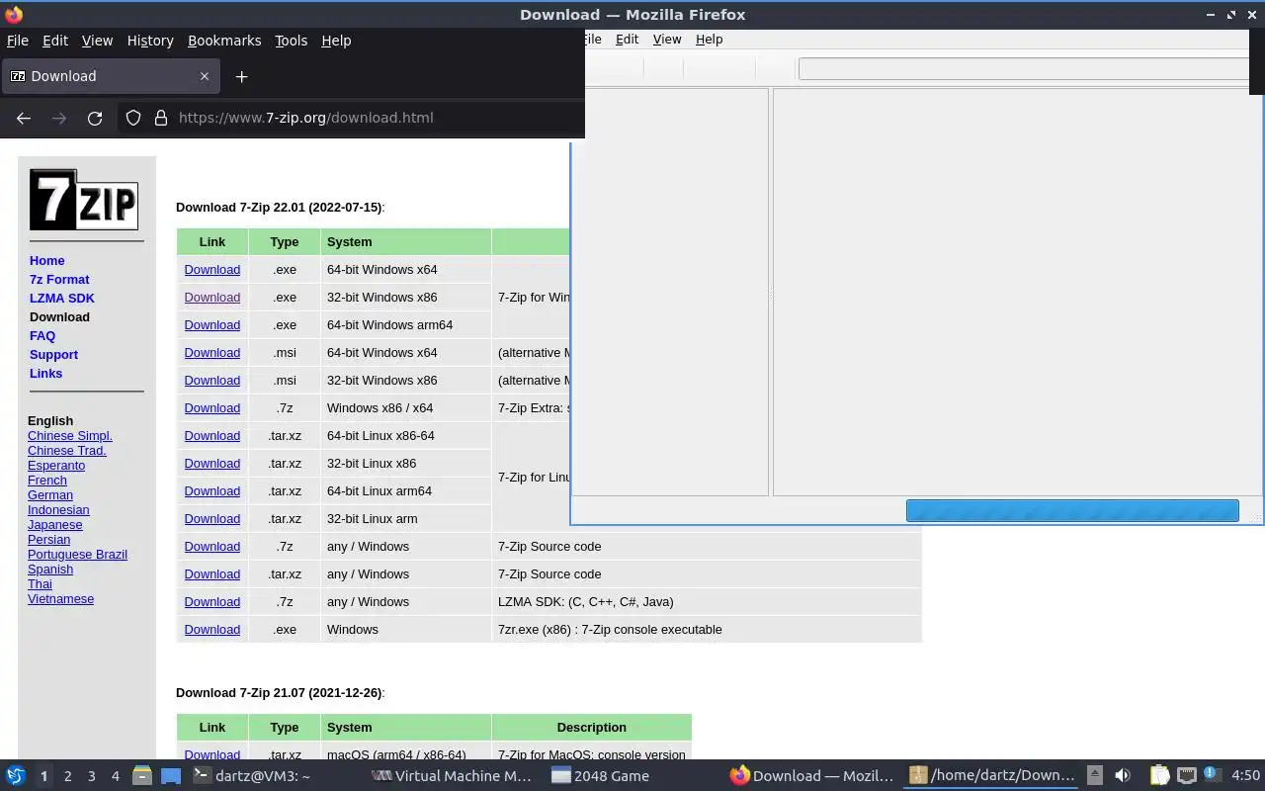Click 'Download 7-Zip 21.07 (2021-12-26)' heading

(x=280, y=692)
